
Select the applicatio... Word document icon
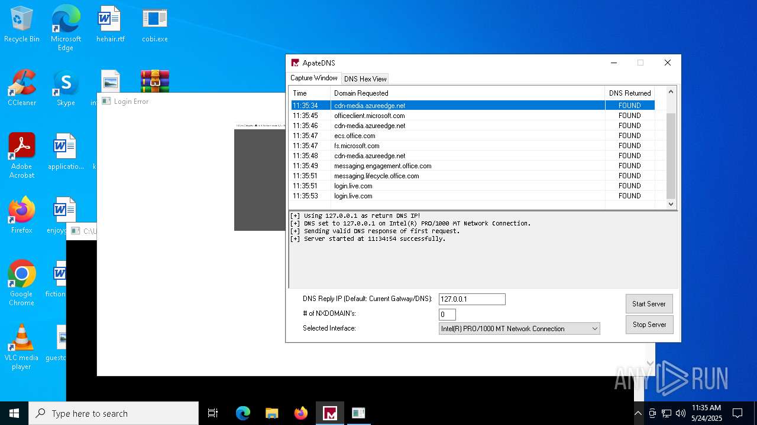(x=66, y=152)
